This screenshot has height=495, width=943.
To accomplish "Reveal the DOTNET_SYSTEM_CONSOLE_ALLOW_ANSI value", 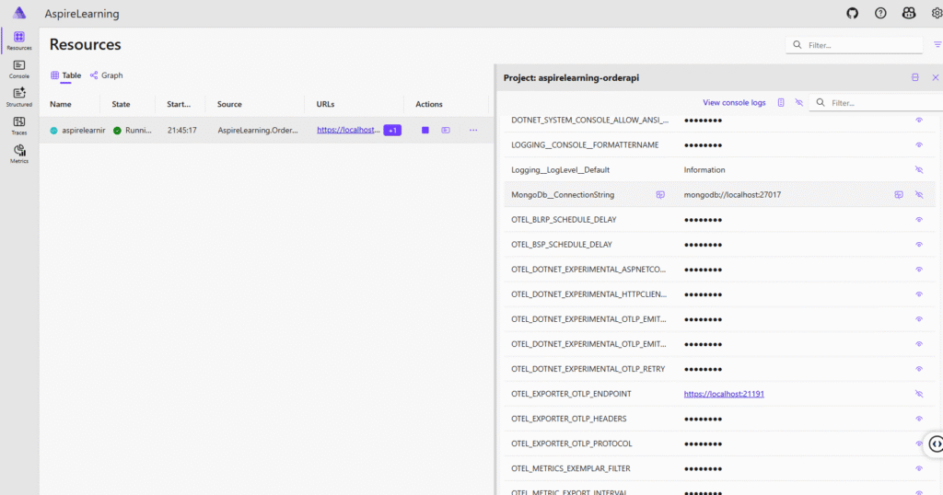I will tap(919, 121).
